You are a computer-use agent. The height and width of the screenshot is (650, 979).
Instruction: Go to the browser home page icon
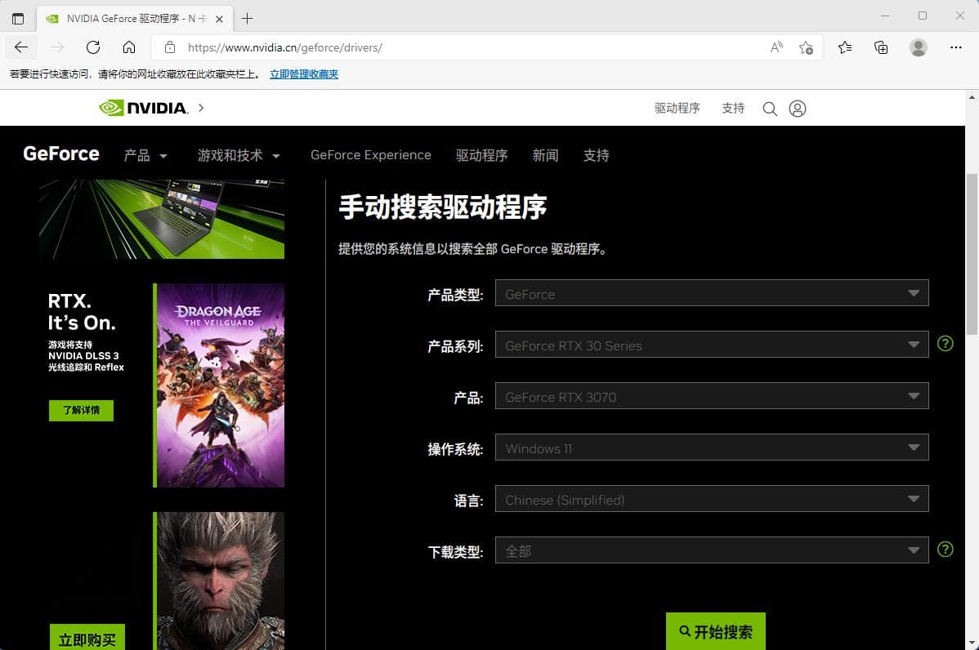pos(128,47)
